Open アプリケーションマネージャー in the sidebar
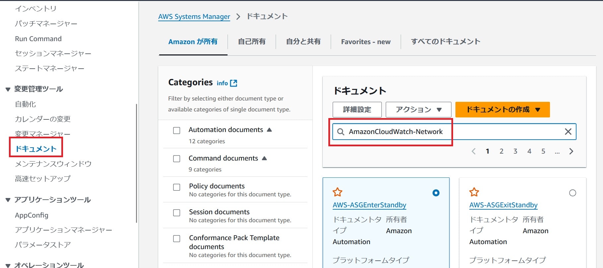This screenshot has height=268, width=603. pyautogui.click(x=63, y=230)
